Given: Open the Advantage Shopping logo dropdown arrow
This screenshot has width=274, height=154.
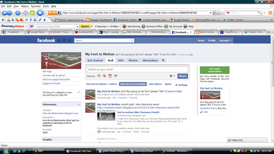Looking at the screenshot, I should [x=27, y=27].
